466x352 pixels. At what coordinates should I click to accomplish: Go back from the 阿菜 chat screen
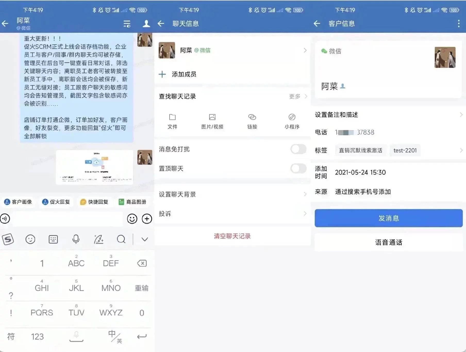point(5,24)
